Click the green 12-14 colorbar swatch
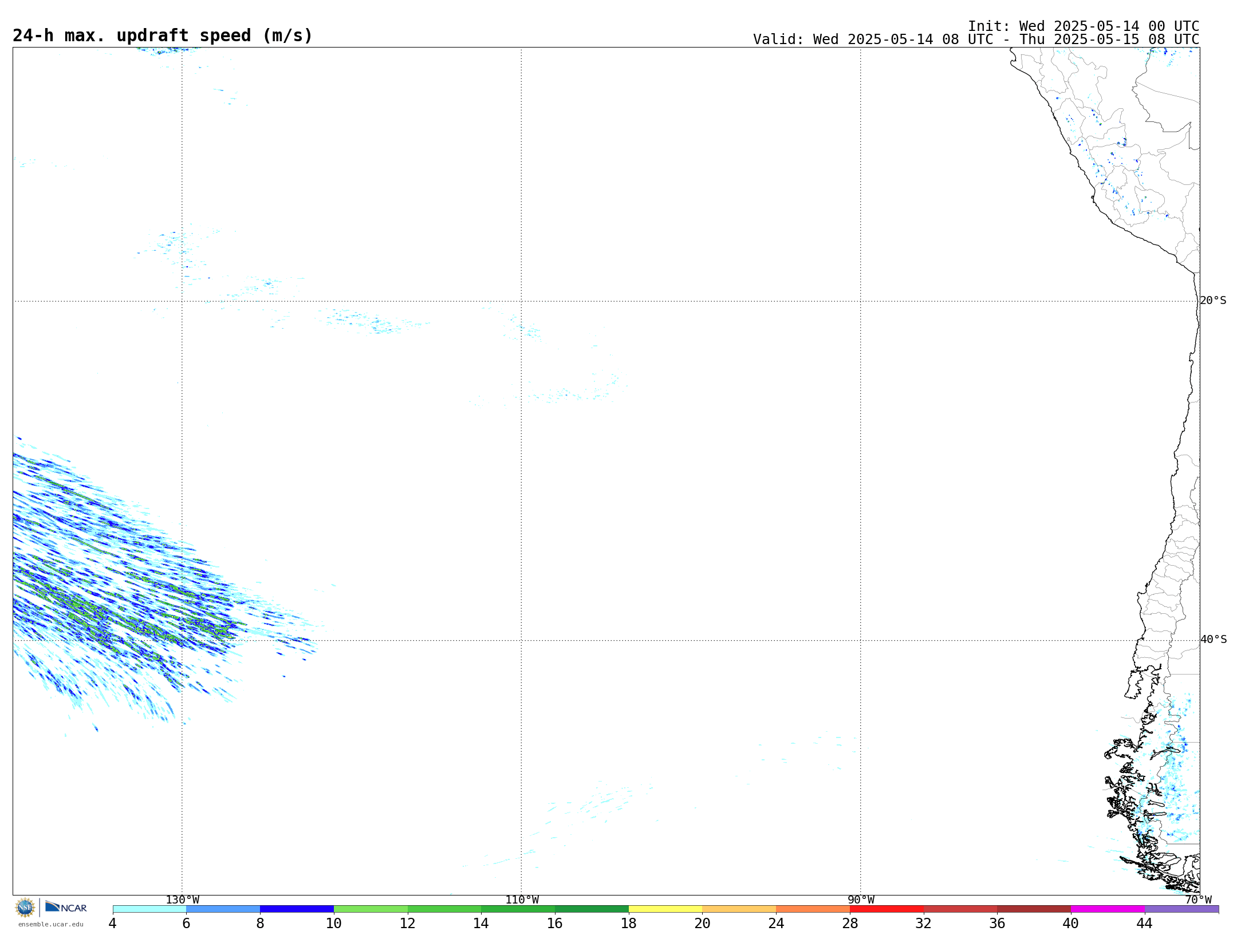This screenshot has width=1237, height=931. [x=444, y=909]
